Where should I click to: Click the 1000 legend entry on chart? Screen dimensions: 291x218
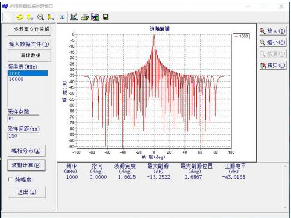241,36
